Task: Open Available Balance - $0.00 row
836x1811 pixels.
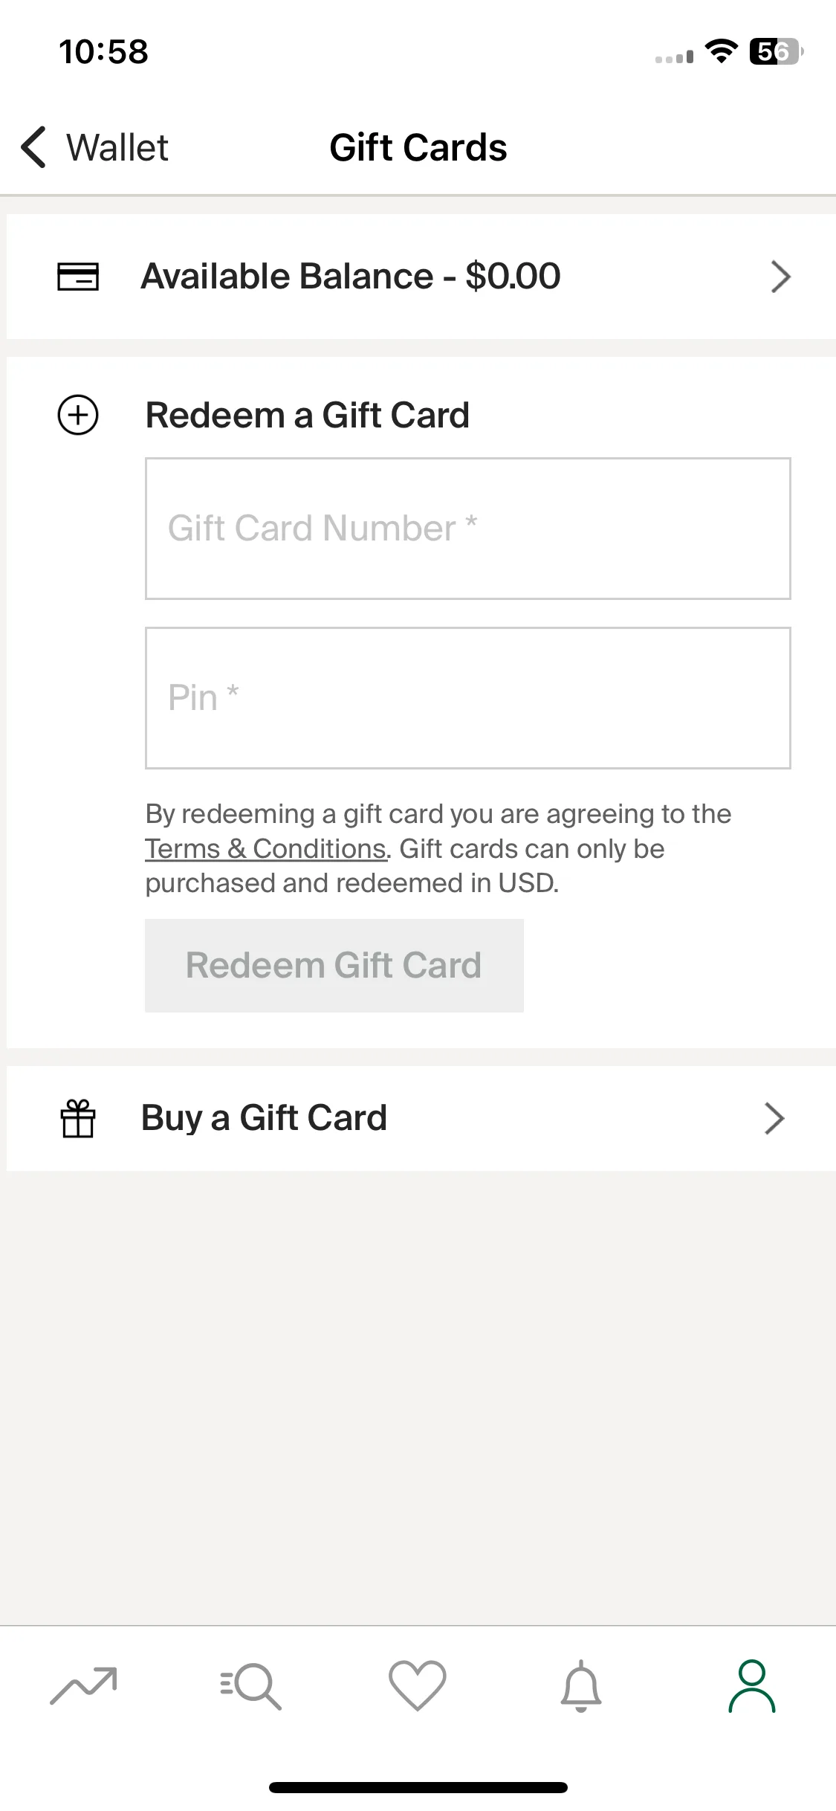Action: [x=421, y=277]
